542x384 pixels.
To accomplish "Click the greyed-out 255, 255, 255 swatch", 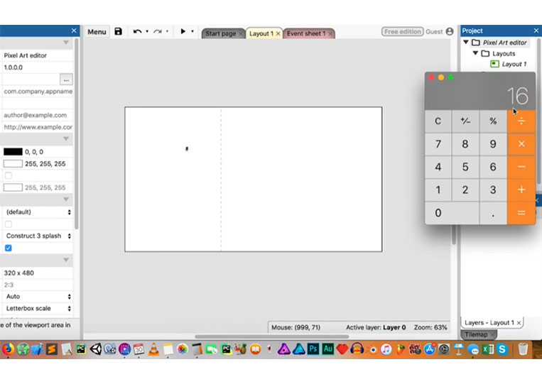I will [13, 187].
